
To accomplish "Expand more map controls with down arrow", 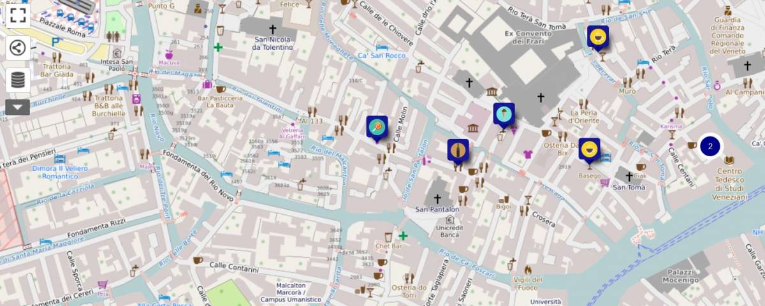I will click(18, 107).
